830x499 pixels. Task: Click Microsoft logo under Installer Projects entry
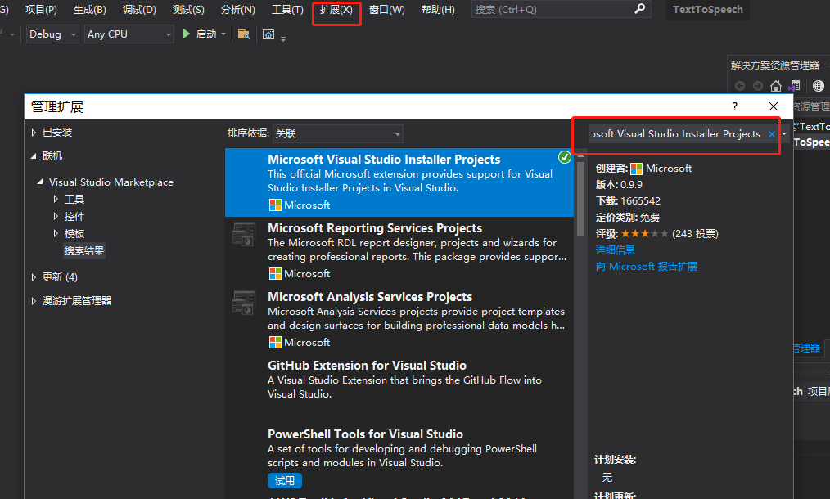[x=275, y=205]
